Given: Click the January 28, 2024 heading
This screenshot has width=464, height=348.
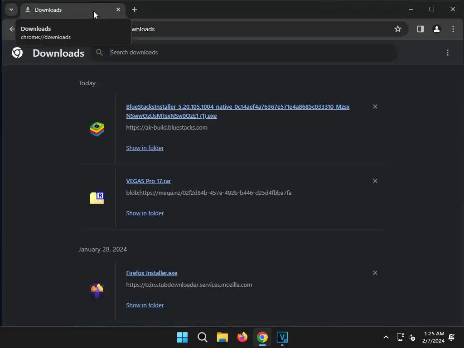Looking at the screenshot, I should 103,249.
